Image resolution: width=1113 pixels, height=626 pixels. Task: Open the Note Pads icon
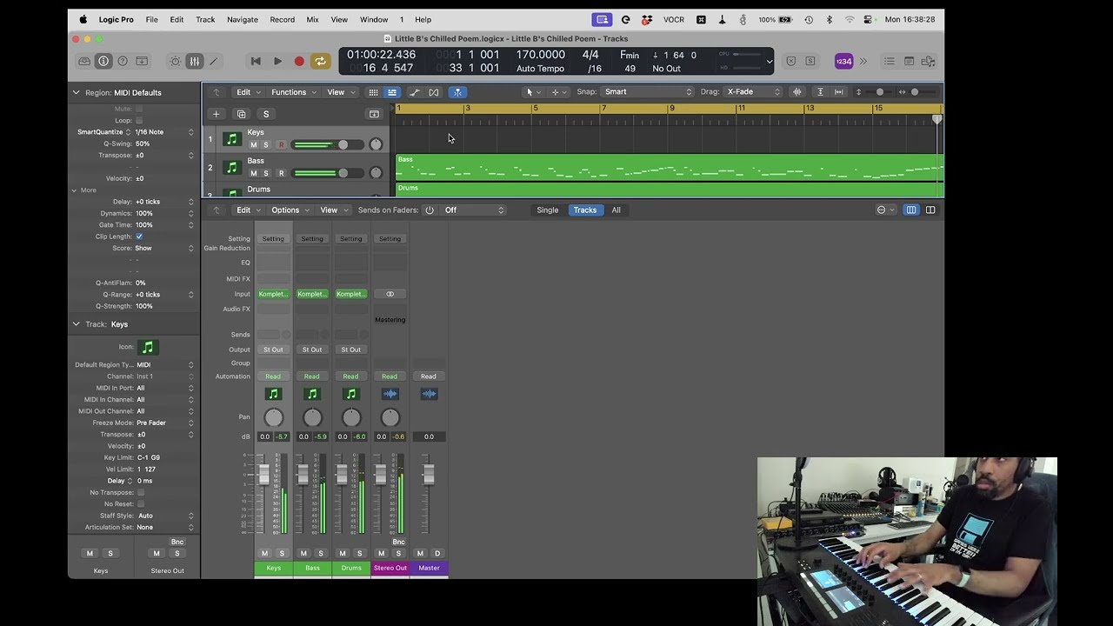pos(910,61)
